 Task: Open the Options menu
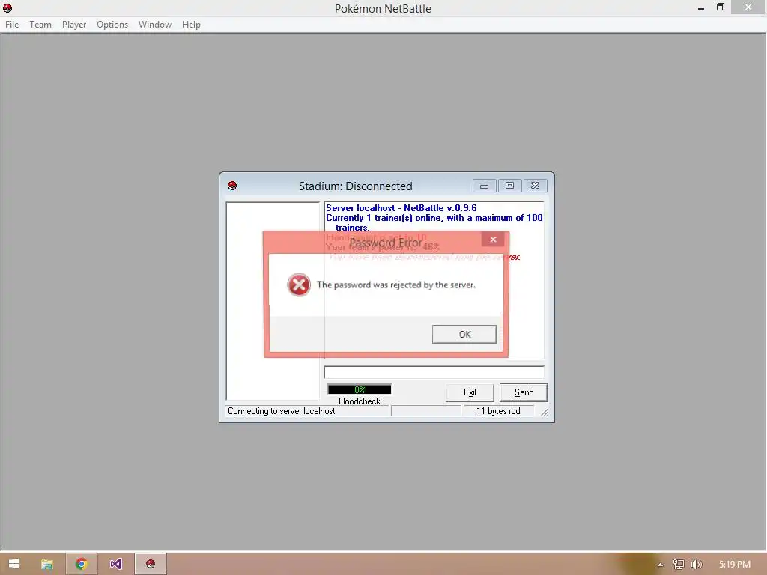pos(112,25)
